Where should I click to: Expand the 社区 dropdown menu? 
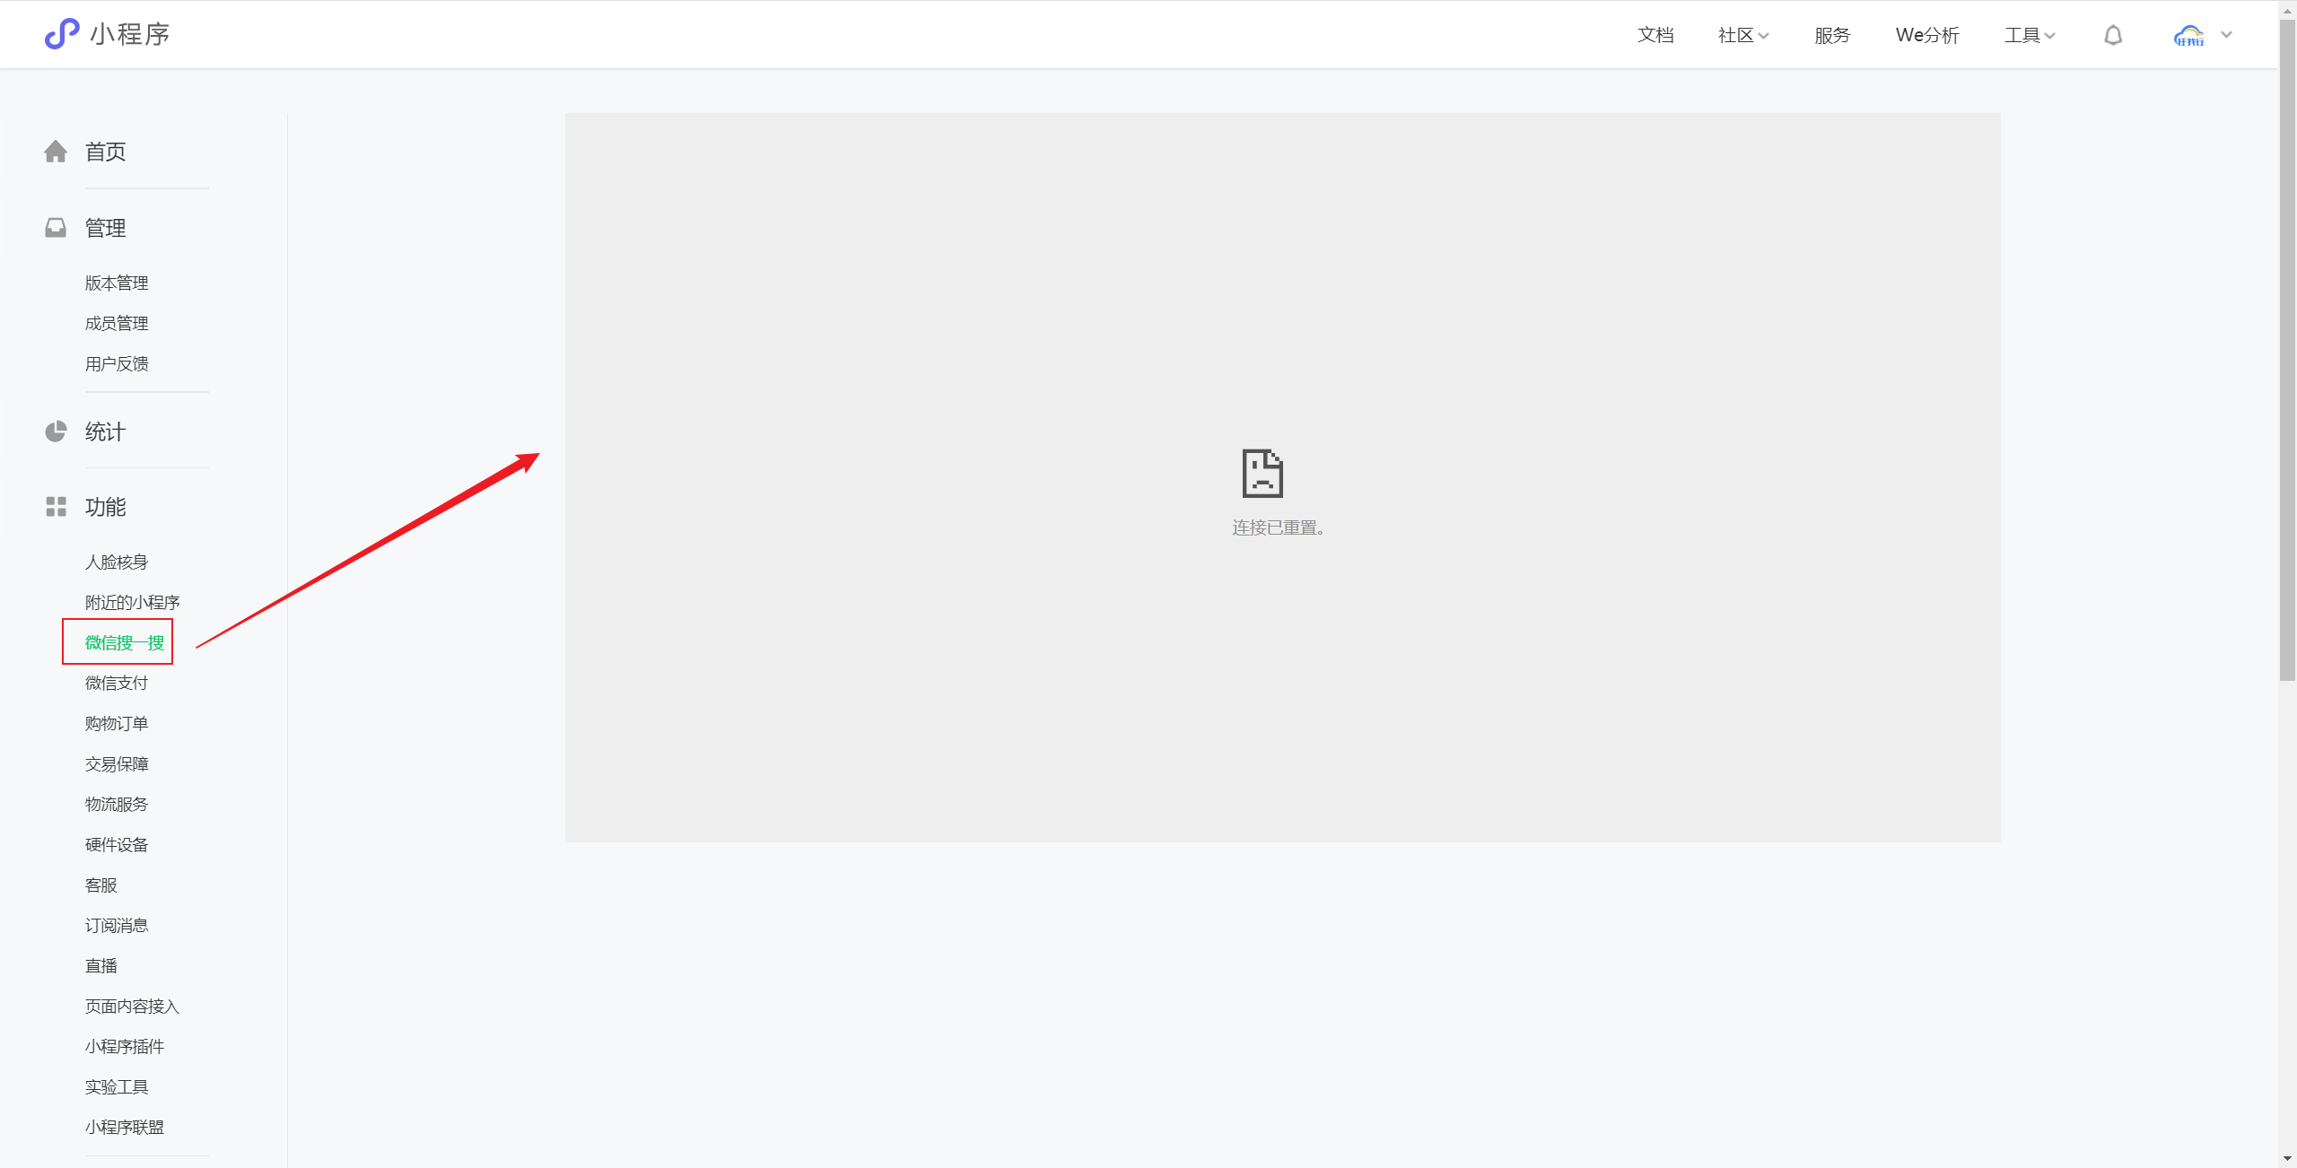[x=1742, y=35]
